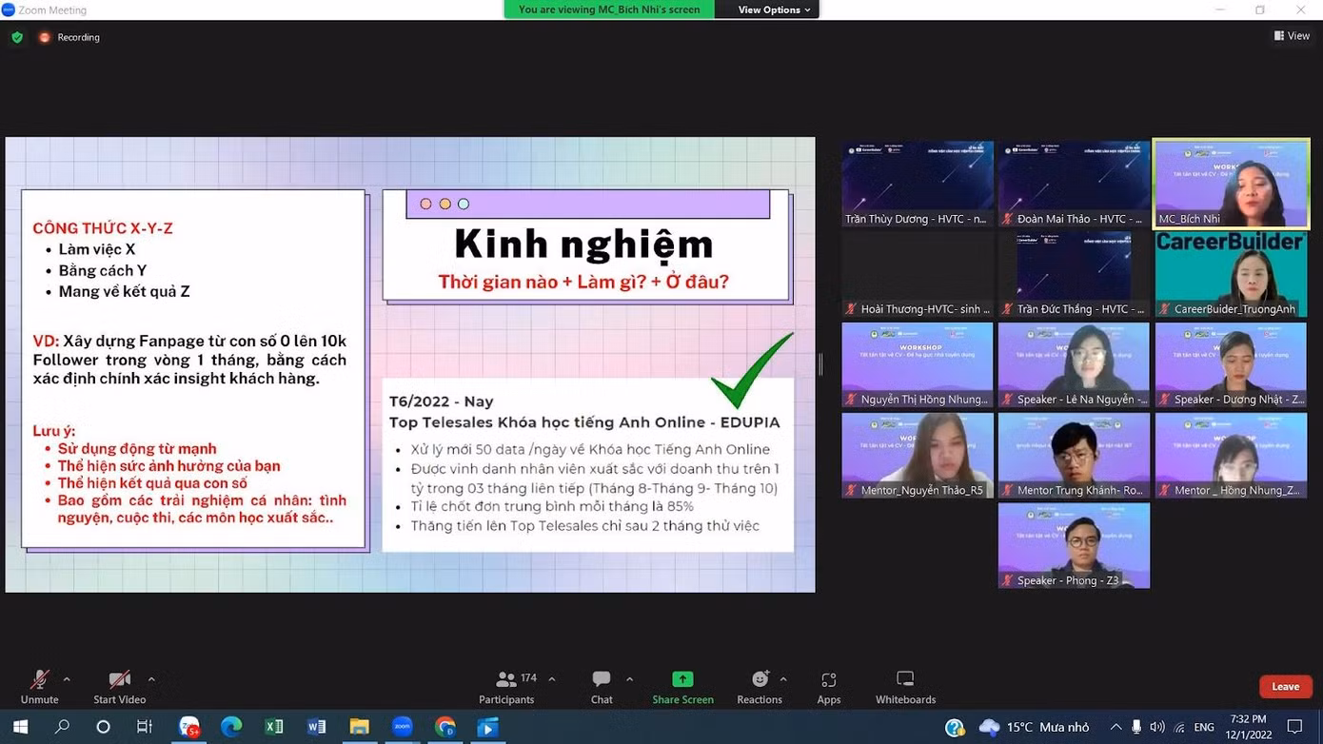Open Word on taskbar
The image size is (1323, 744).
click(317, 727)
